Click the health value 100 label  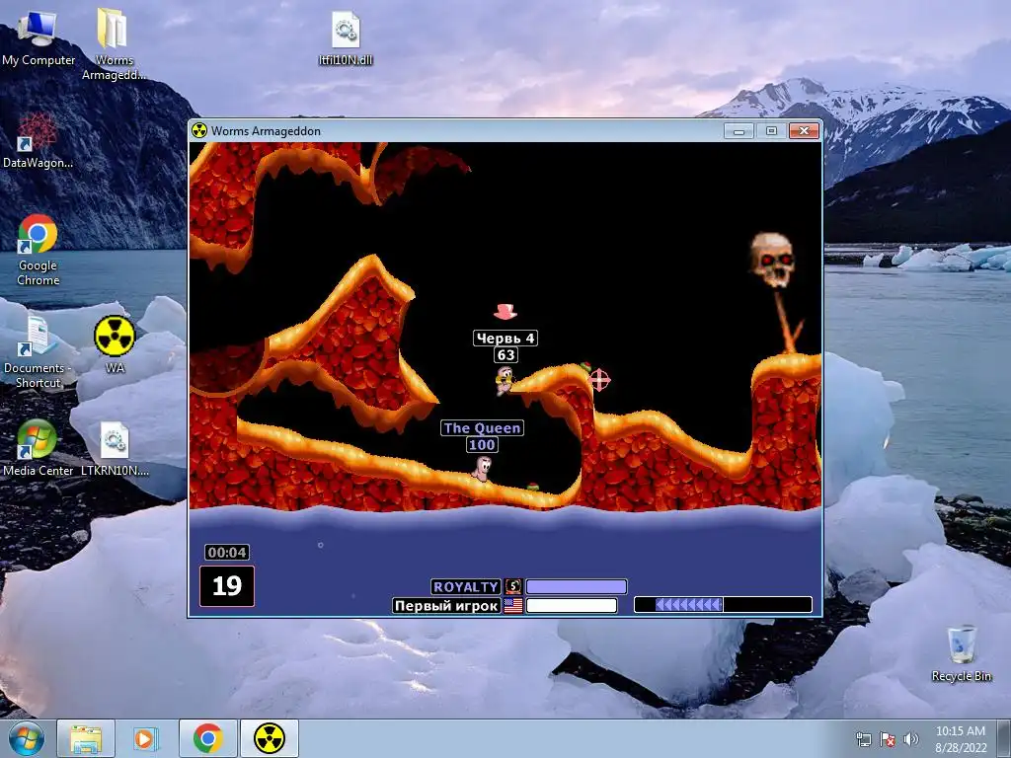click(x=482, y=444)
